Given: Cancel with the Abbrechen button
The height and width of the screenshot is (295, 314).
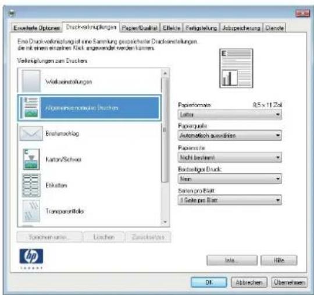Looking at the screenshot, I should pos(249,282).
